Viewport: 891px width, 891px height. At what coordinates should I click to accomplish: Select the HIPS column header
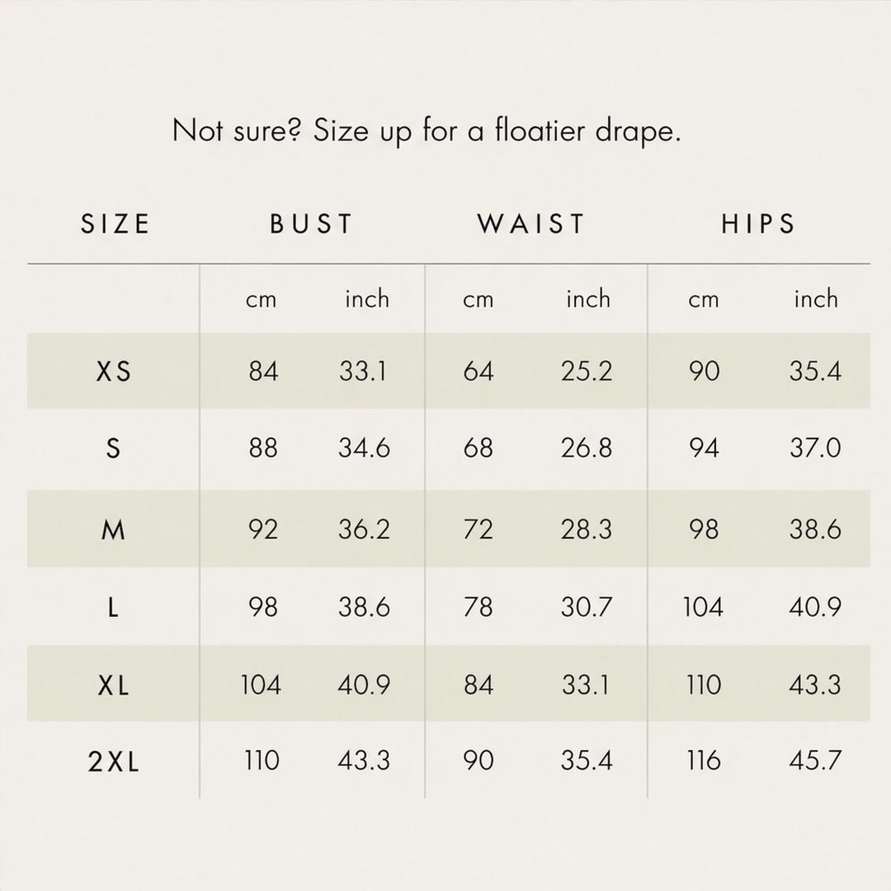pyautogui.click(x=758, y=224)
